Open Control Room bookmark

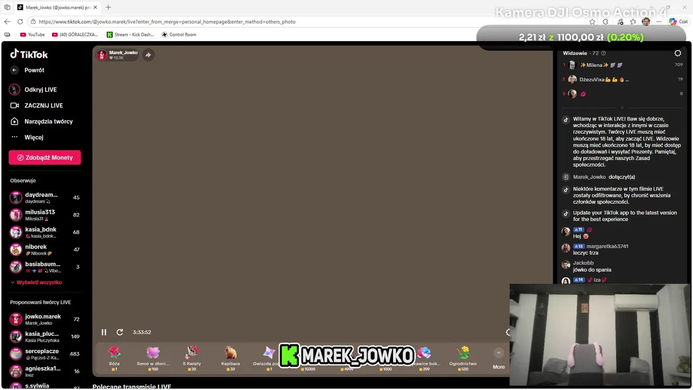pos(179,35)
